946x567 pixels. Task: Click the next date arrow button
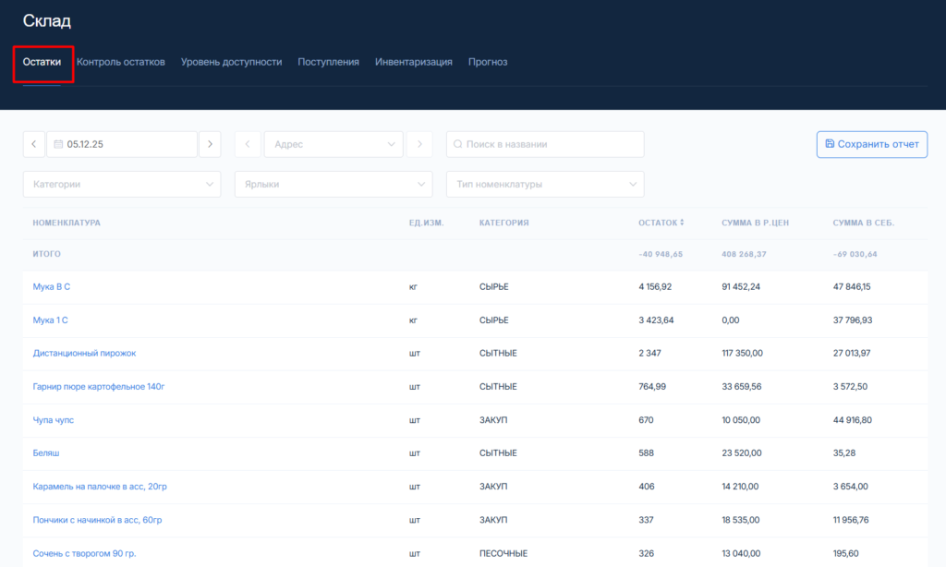(x=211, y=144)
